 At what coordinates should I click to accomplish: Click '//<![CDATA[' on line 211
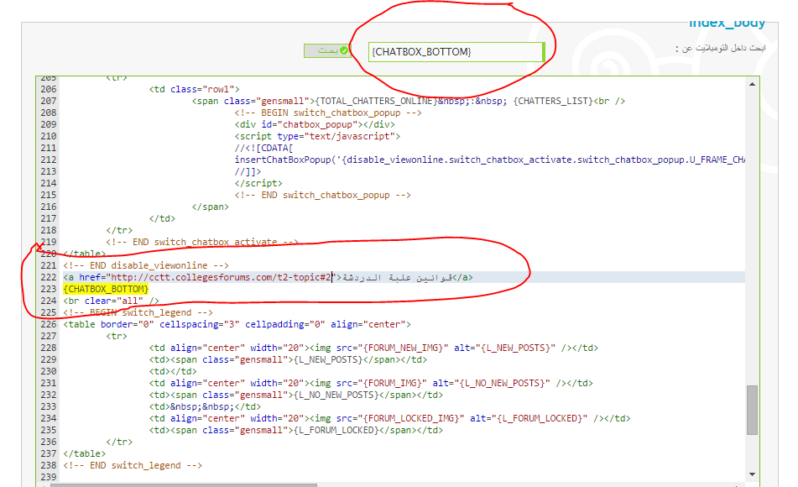[263, 149]
